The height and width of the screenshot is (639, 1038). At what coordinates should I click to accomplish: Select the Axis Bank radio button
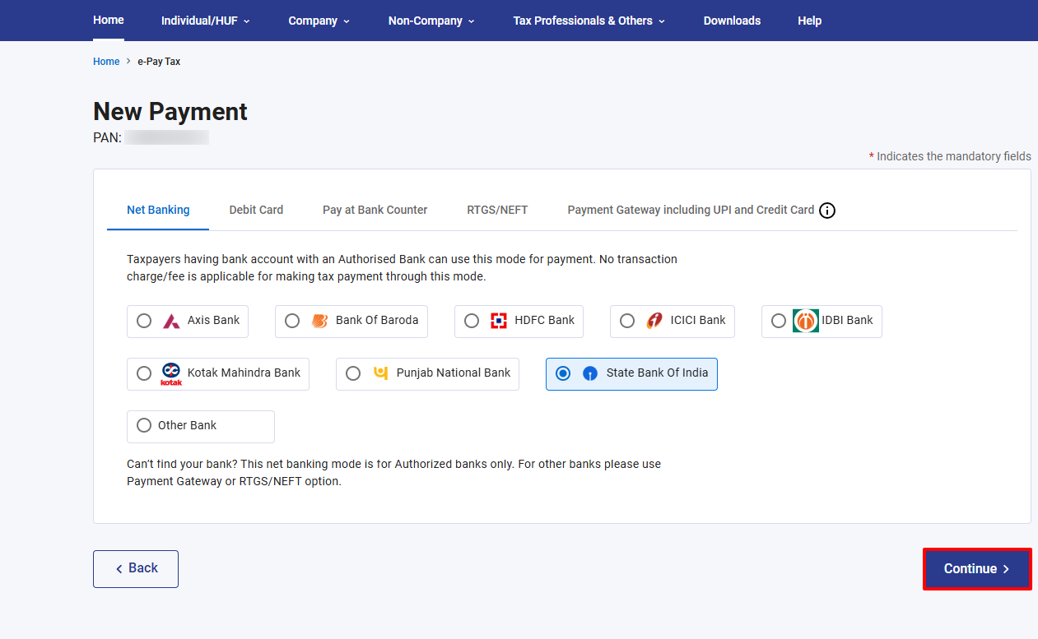click(144, 321)
